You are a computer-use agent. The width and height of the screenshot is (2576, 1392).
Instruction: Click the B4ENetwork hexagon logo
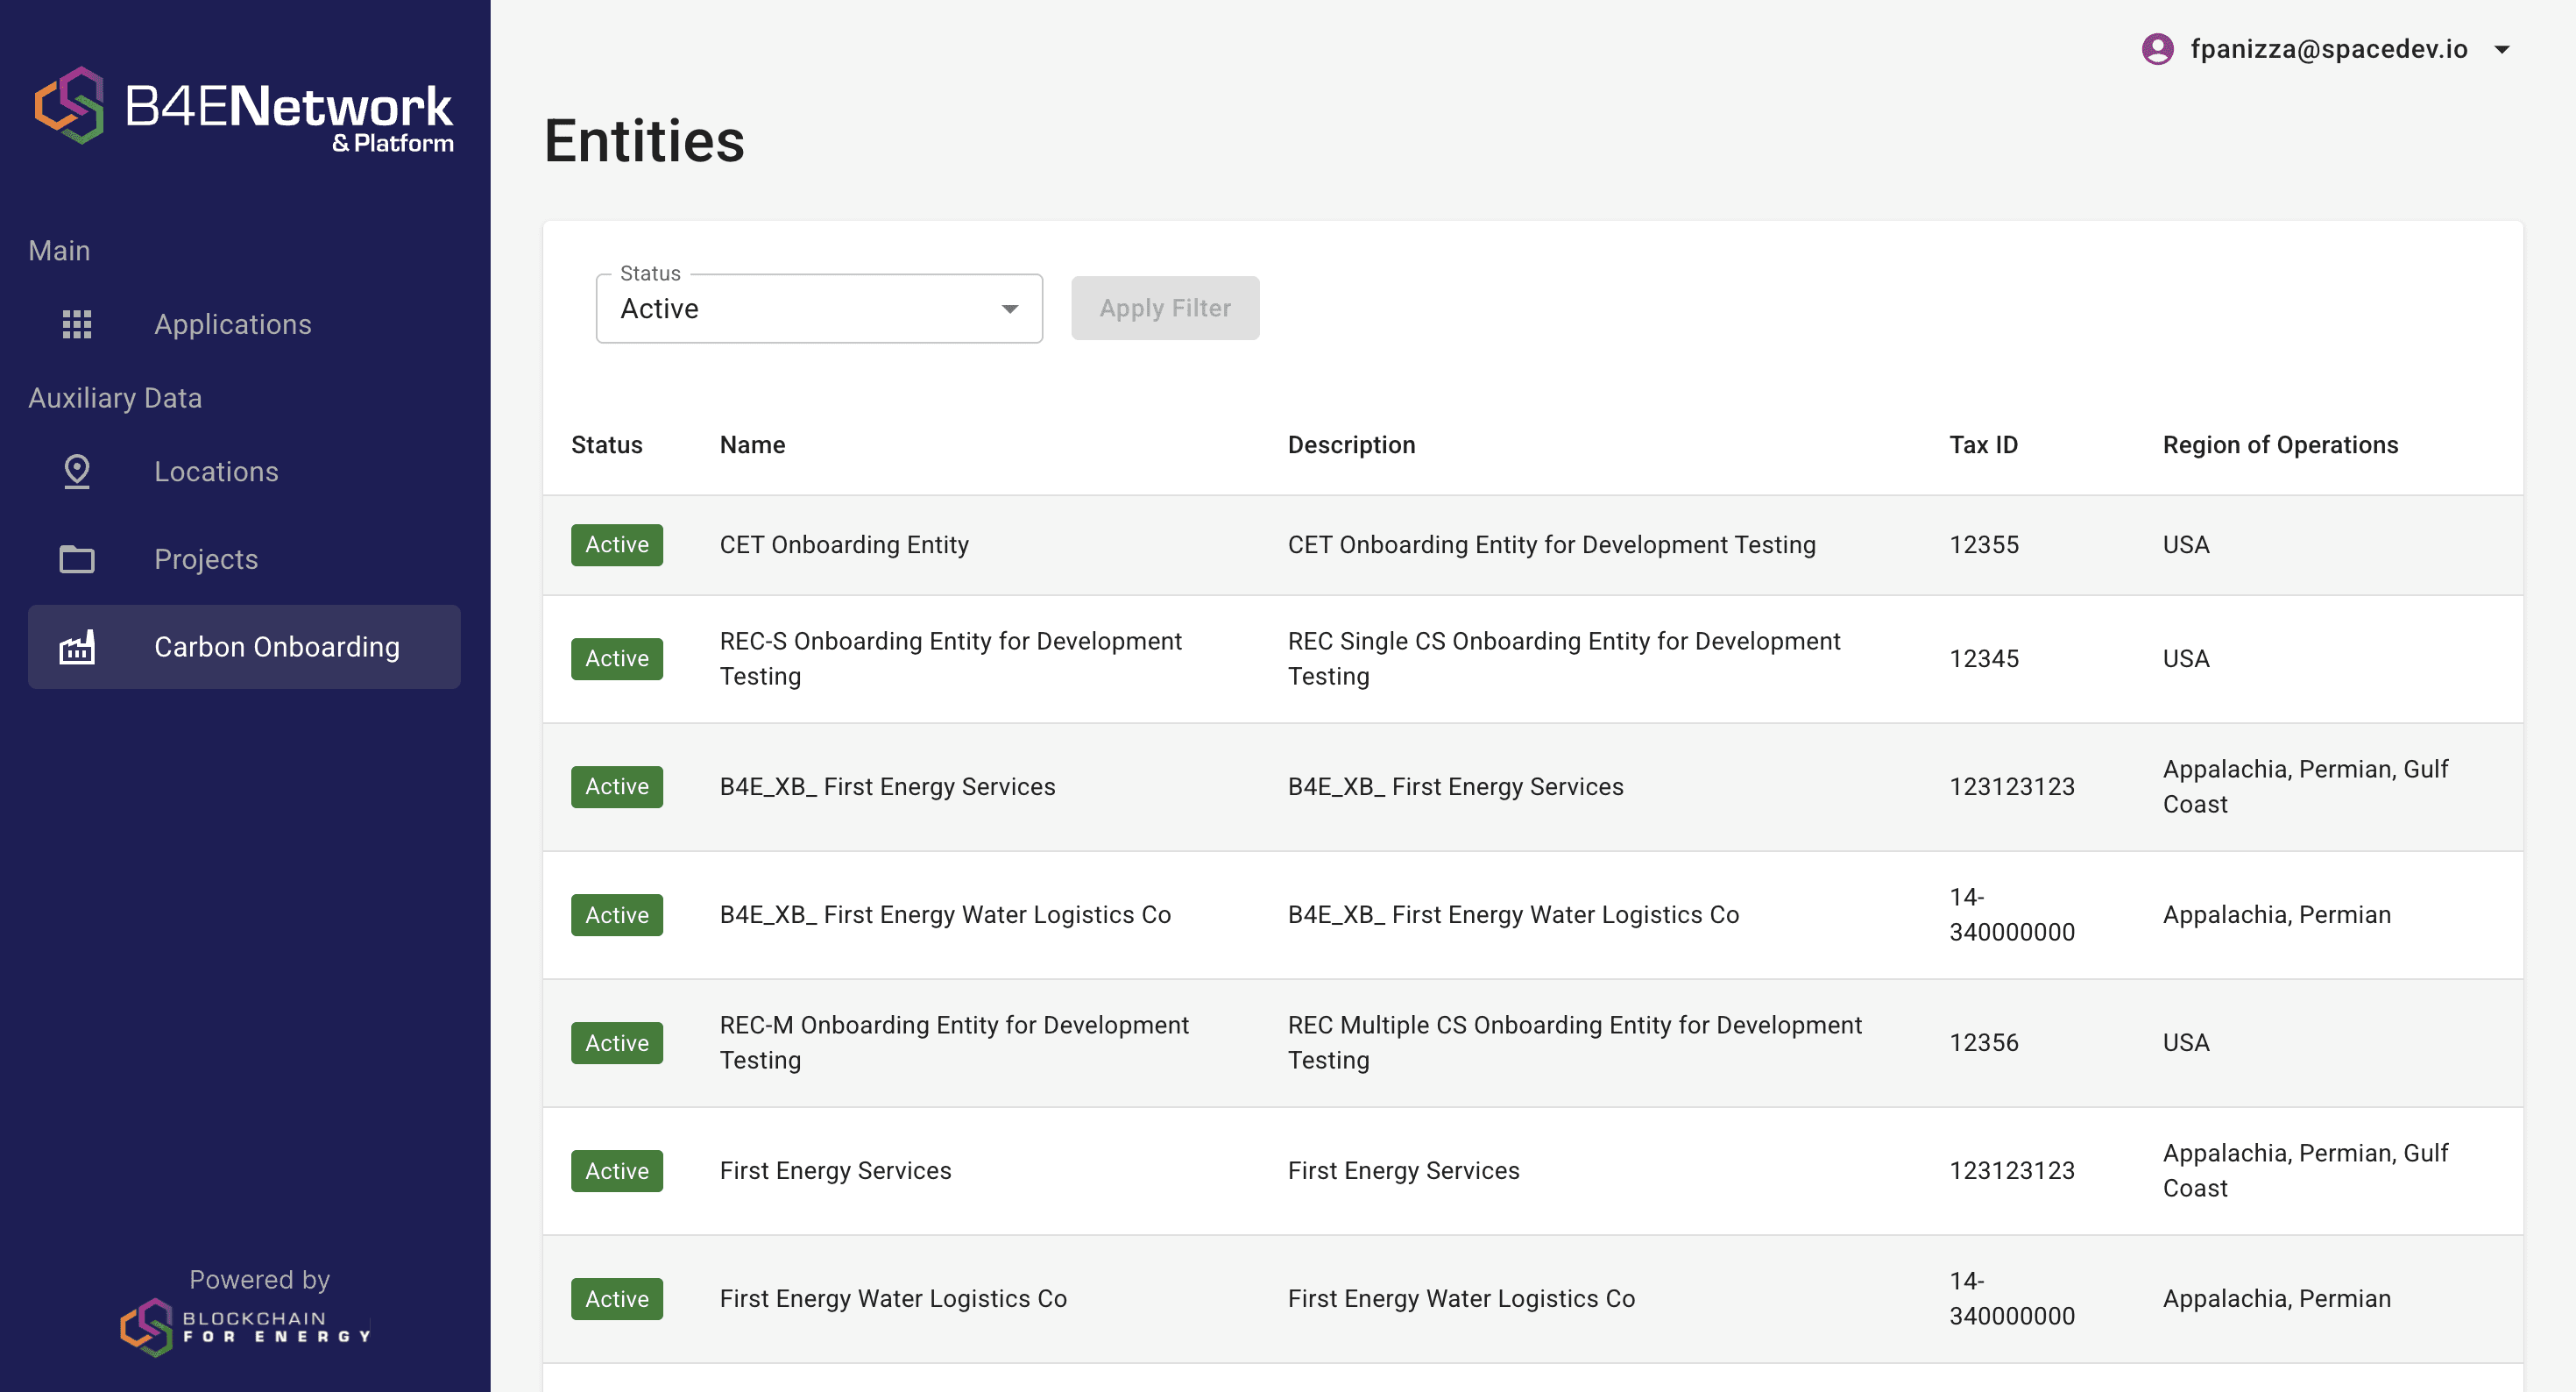point(69,106)
